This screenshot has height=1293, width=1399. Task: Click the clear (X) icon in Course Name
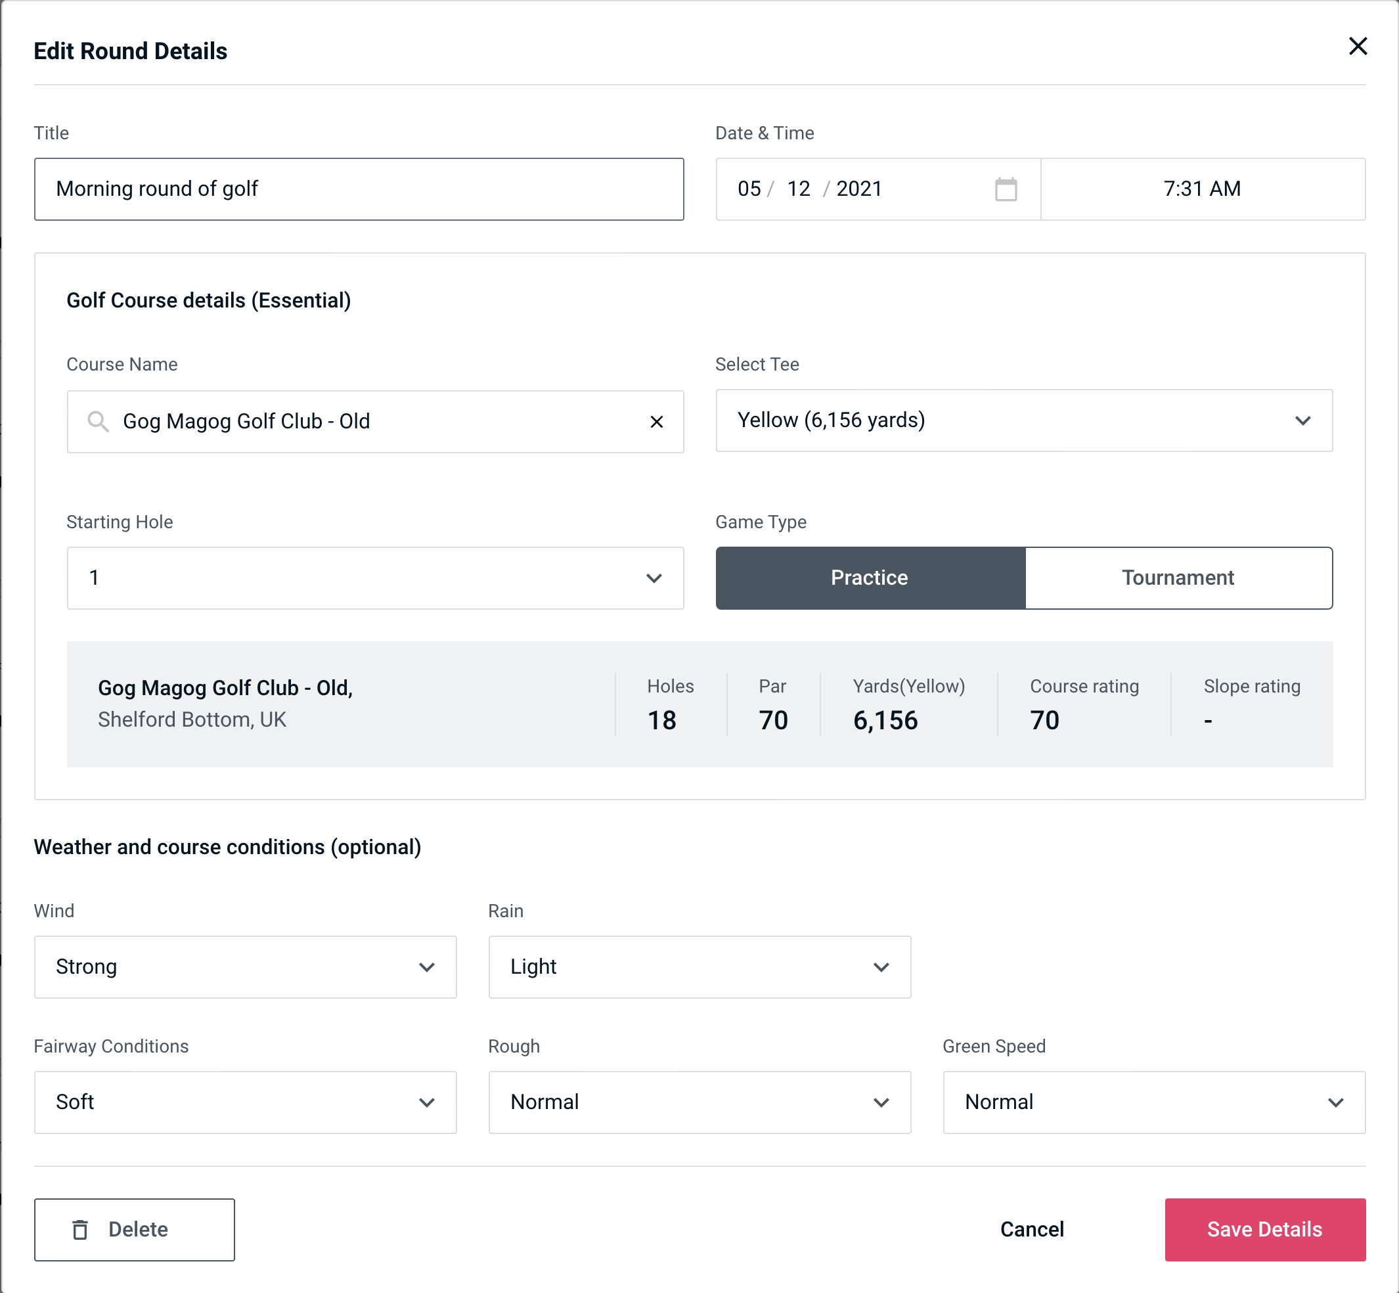[657, 420]
